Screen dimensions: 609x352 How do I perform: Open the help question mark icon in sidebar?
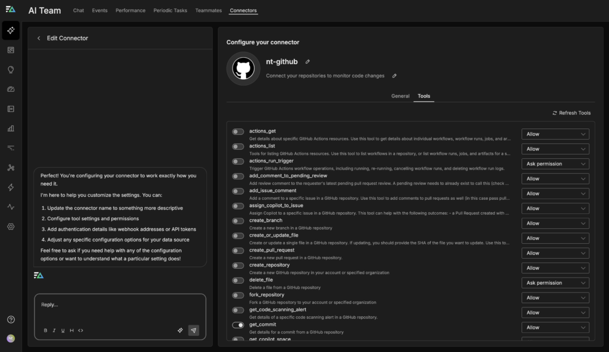11,319
